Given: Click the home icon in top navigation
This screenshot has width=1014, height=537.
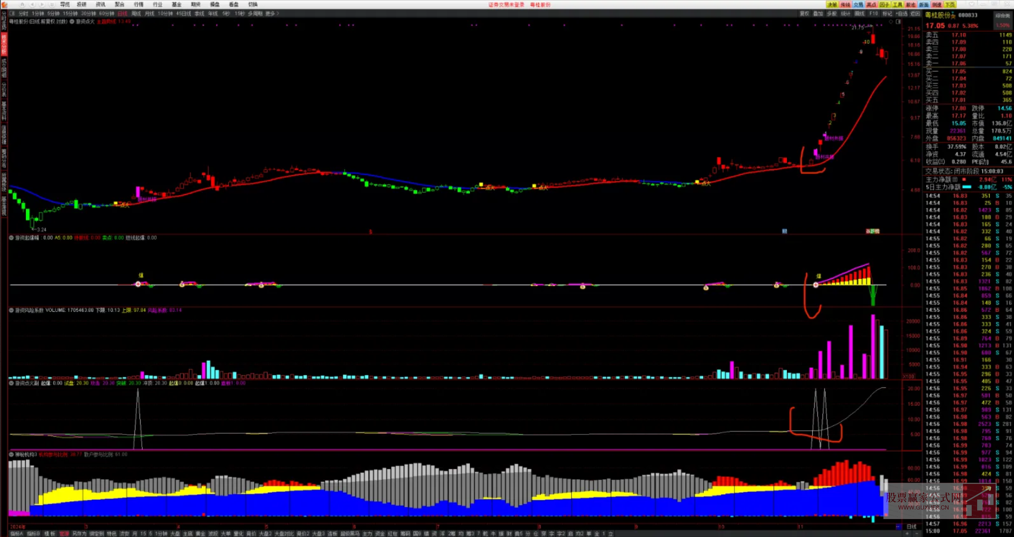Looking at the screenshot, I should pyautogui.click(x=22, y=5).
